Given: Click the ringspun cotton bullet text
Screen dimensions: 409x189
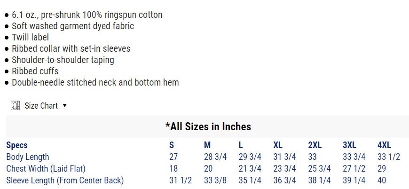Looking at the screenshot, I should pos(87,15).
